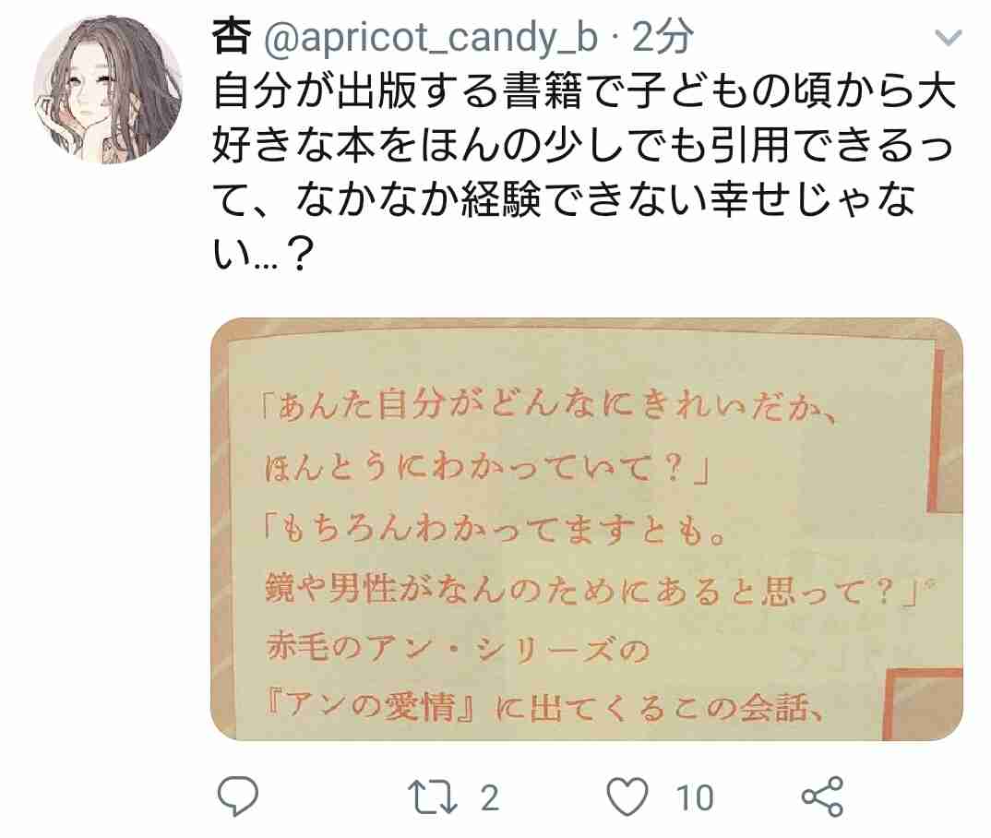Retweet using the arrows icon
The height and width of the screenshot is (838, 991).
(x=433, y=796)
